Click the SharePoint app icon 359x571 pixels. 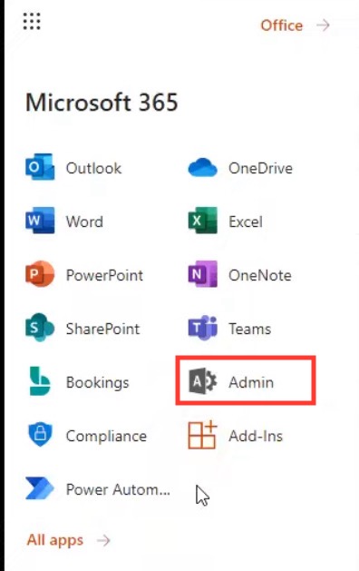pos(40,328)
